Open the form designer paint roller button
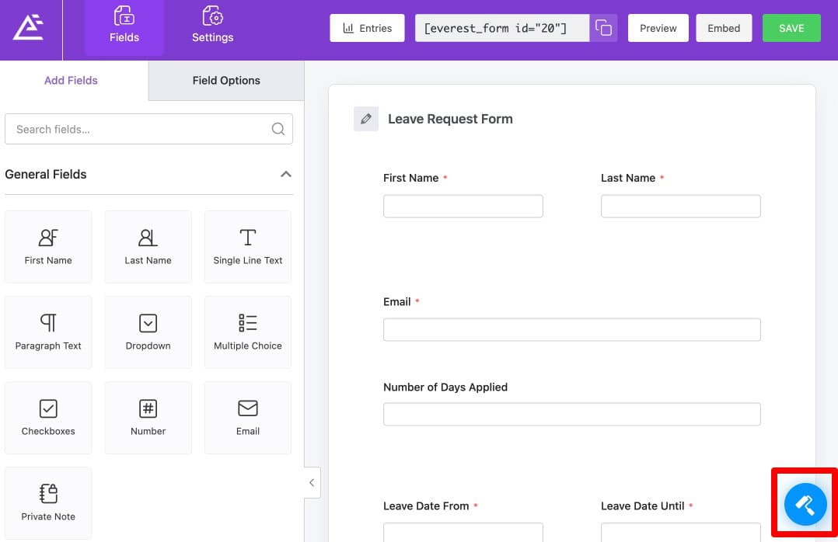This screenshot has width=838, height=542. point(805,504)
